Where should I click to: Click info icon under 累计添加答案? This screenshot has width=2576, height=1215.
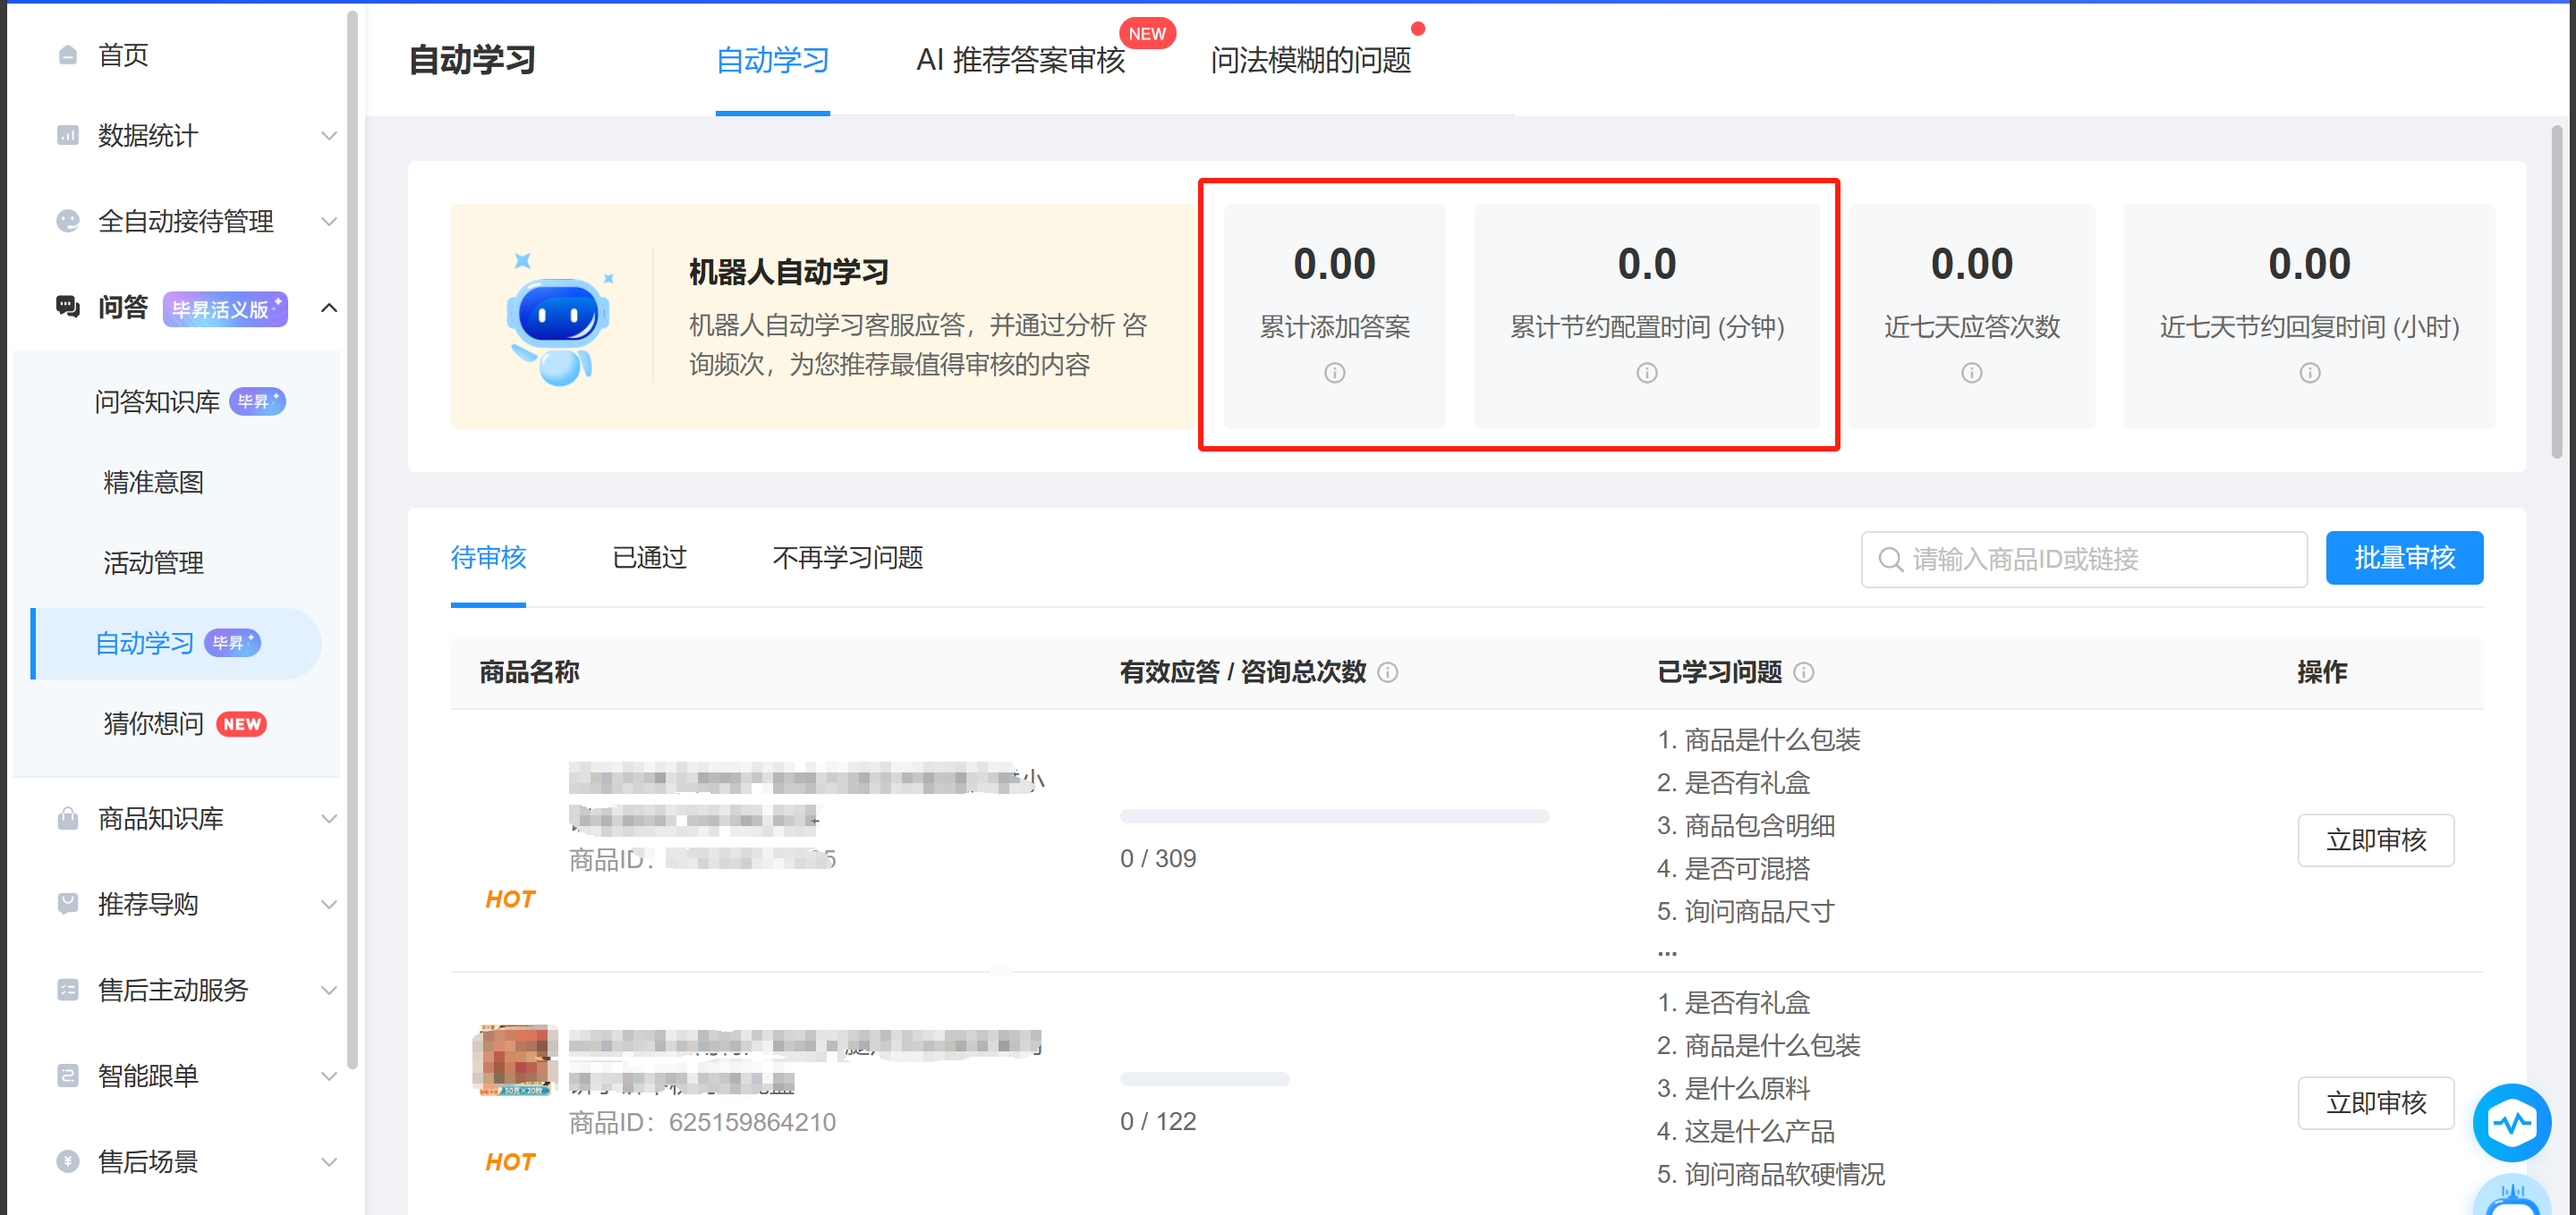(x=1334, y=373)
